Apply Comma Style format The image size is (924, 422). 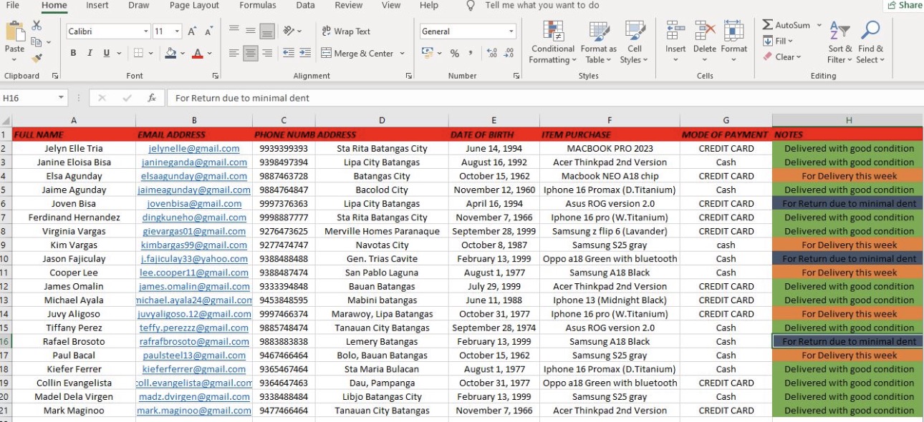(x=471, y=53)
